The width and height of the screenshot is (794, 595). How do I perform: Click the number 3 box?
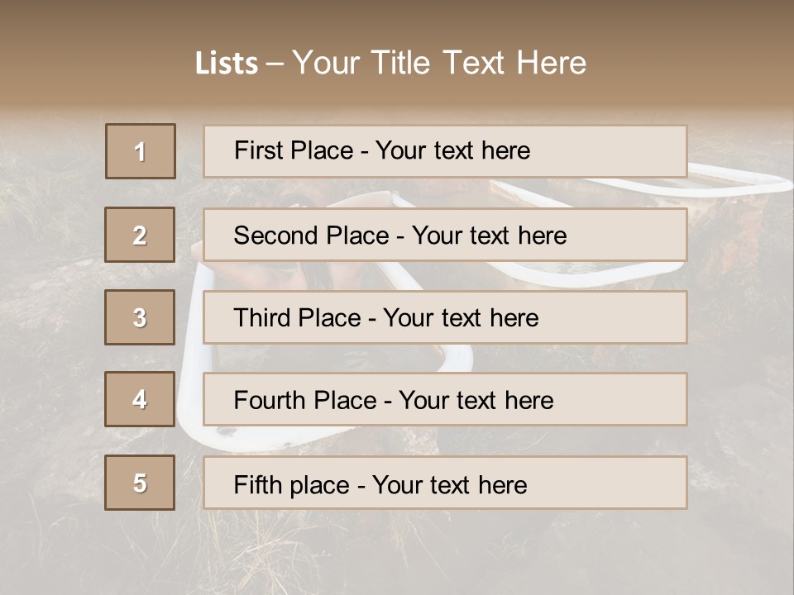pos(141,317)
